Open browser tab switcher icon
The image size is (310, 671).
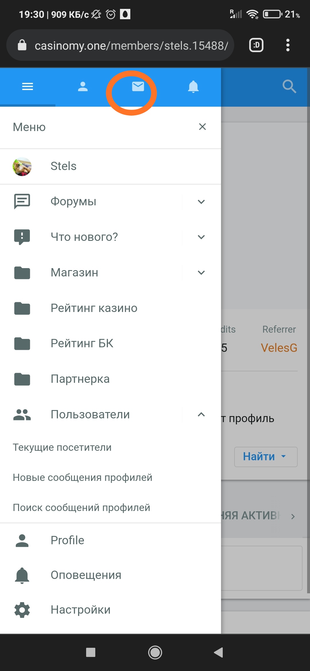[x=256, y=45]
